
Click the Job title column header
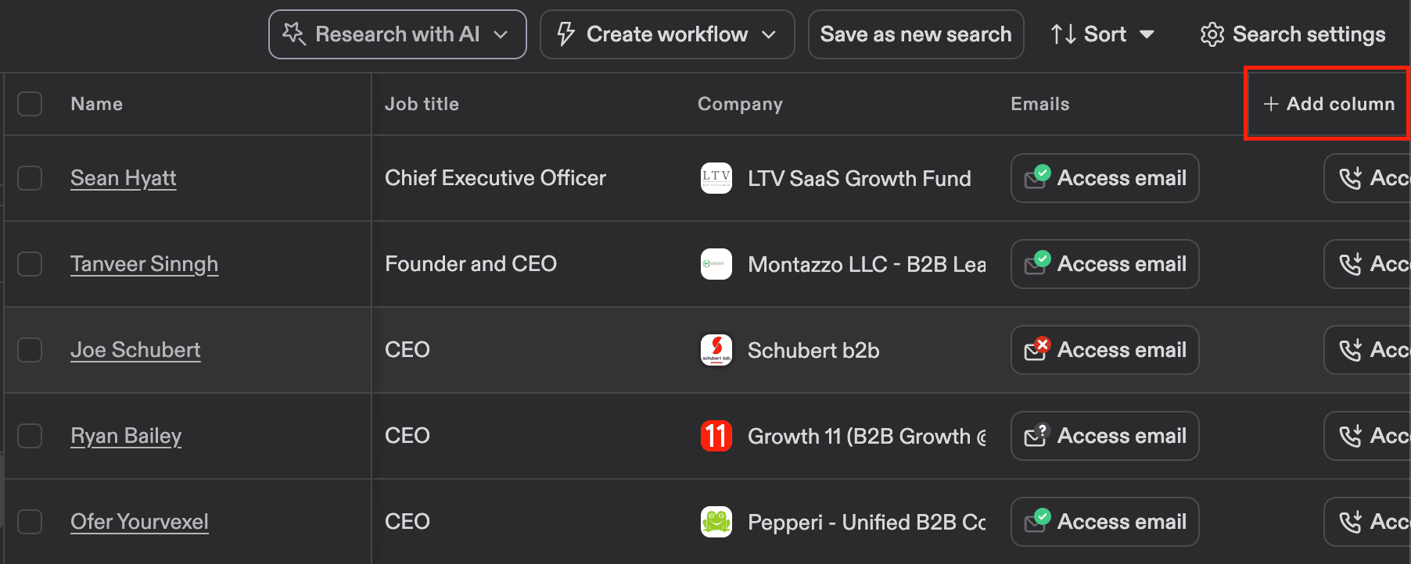pos(422,104)
